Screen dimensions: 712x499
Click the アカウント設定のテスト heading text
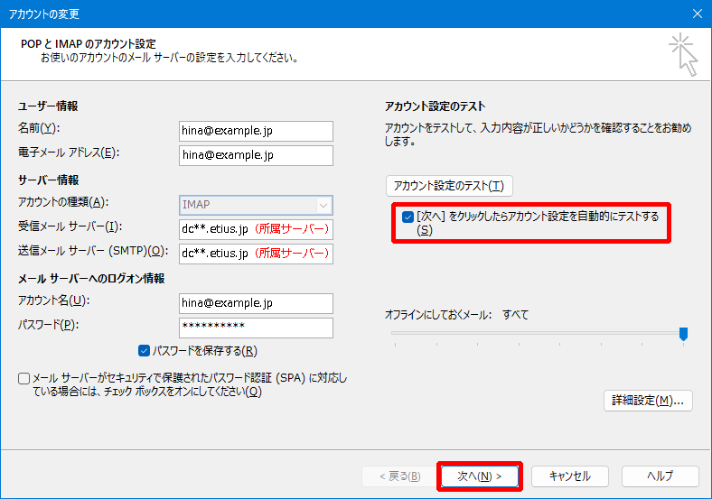(435, 106)
